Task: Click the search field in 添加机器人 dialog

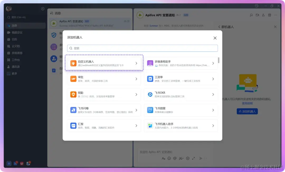Action: coord(142,48)
